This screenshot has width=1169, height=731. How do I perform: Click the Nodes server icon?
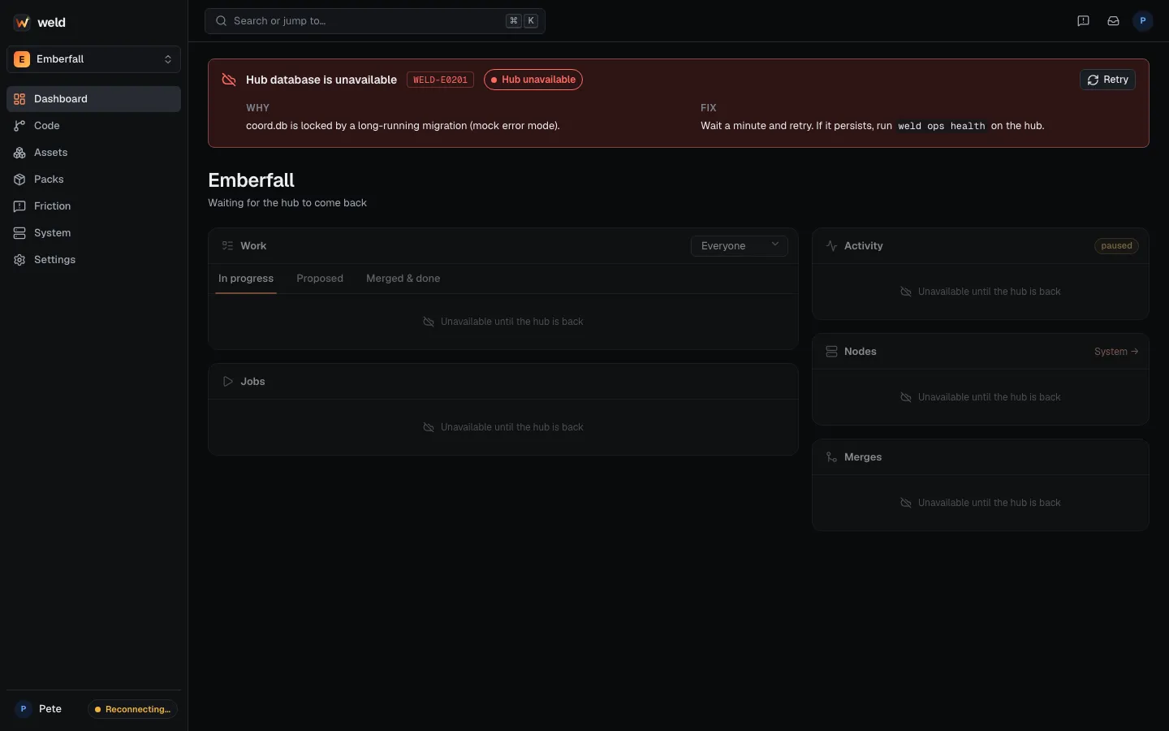(831, 352)
